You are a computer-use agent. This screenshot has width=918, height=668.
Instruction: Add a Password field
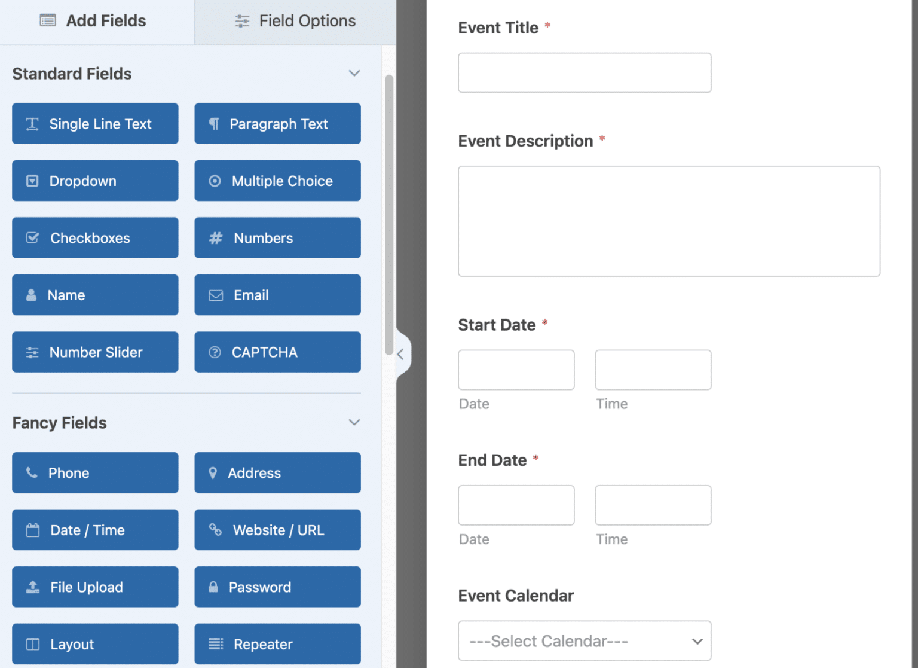coord(277,587)
